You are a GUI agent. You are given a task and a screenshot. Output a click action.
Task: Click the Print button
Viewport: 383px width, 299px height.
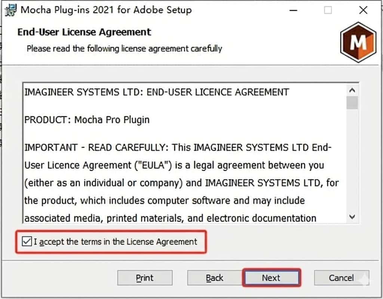tap(145, 278)
